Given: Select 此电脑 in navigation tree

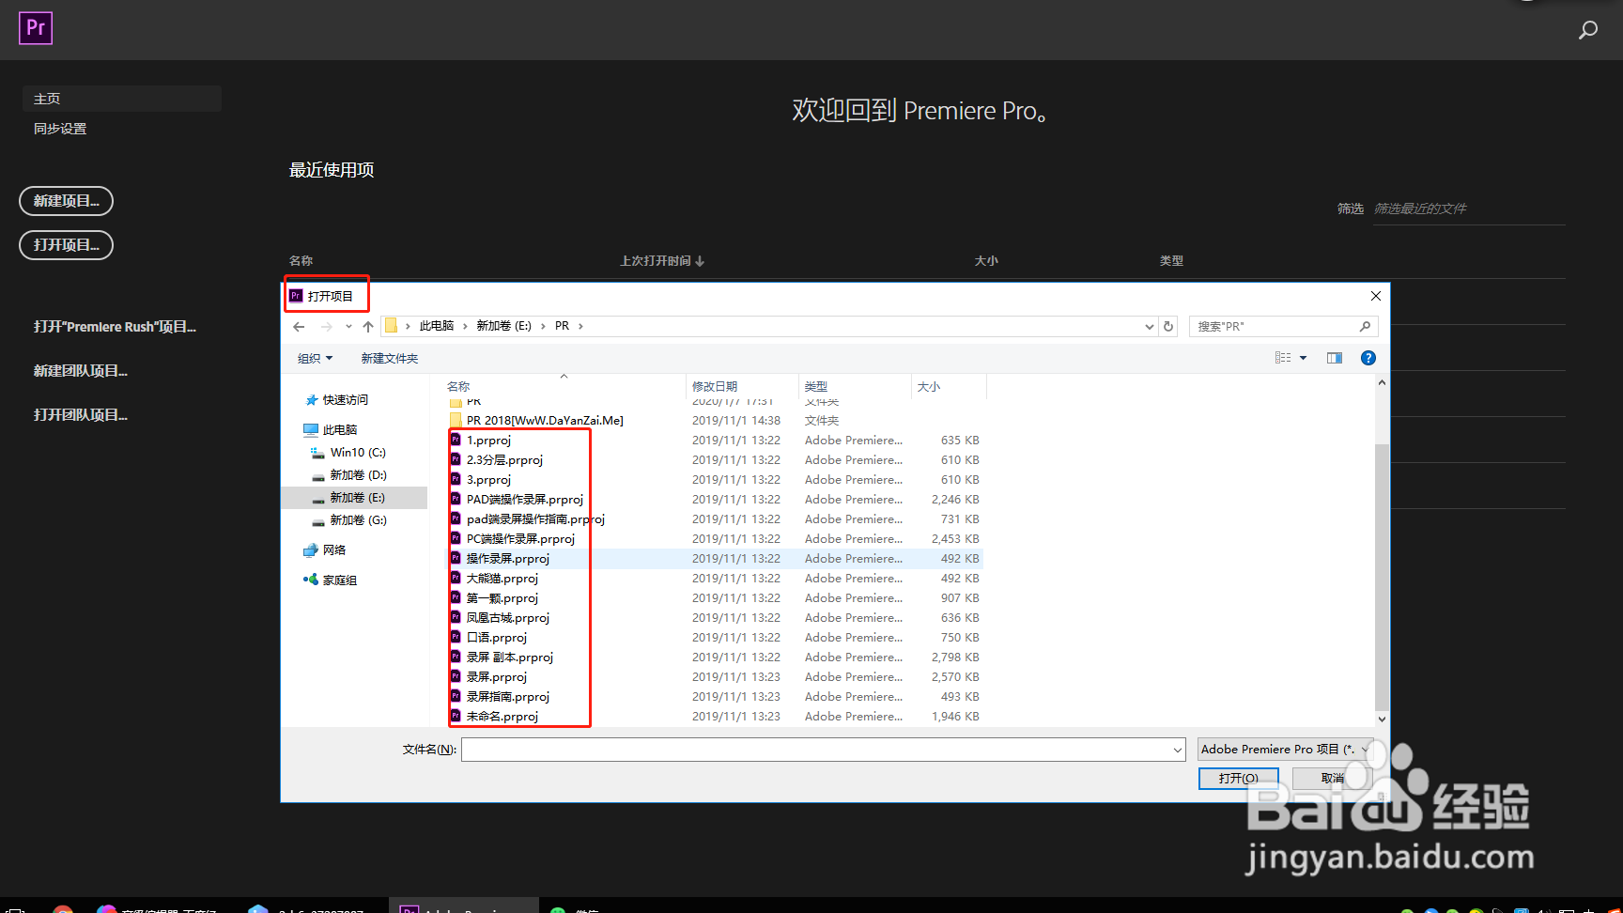Looking at the screenshot, I should tap(339, 430).
